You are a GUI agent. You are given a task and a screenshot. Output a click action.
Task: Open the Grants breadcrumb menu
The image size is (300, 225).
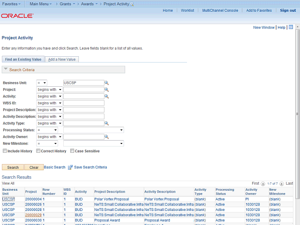click(x=67, y=4)
